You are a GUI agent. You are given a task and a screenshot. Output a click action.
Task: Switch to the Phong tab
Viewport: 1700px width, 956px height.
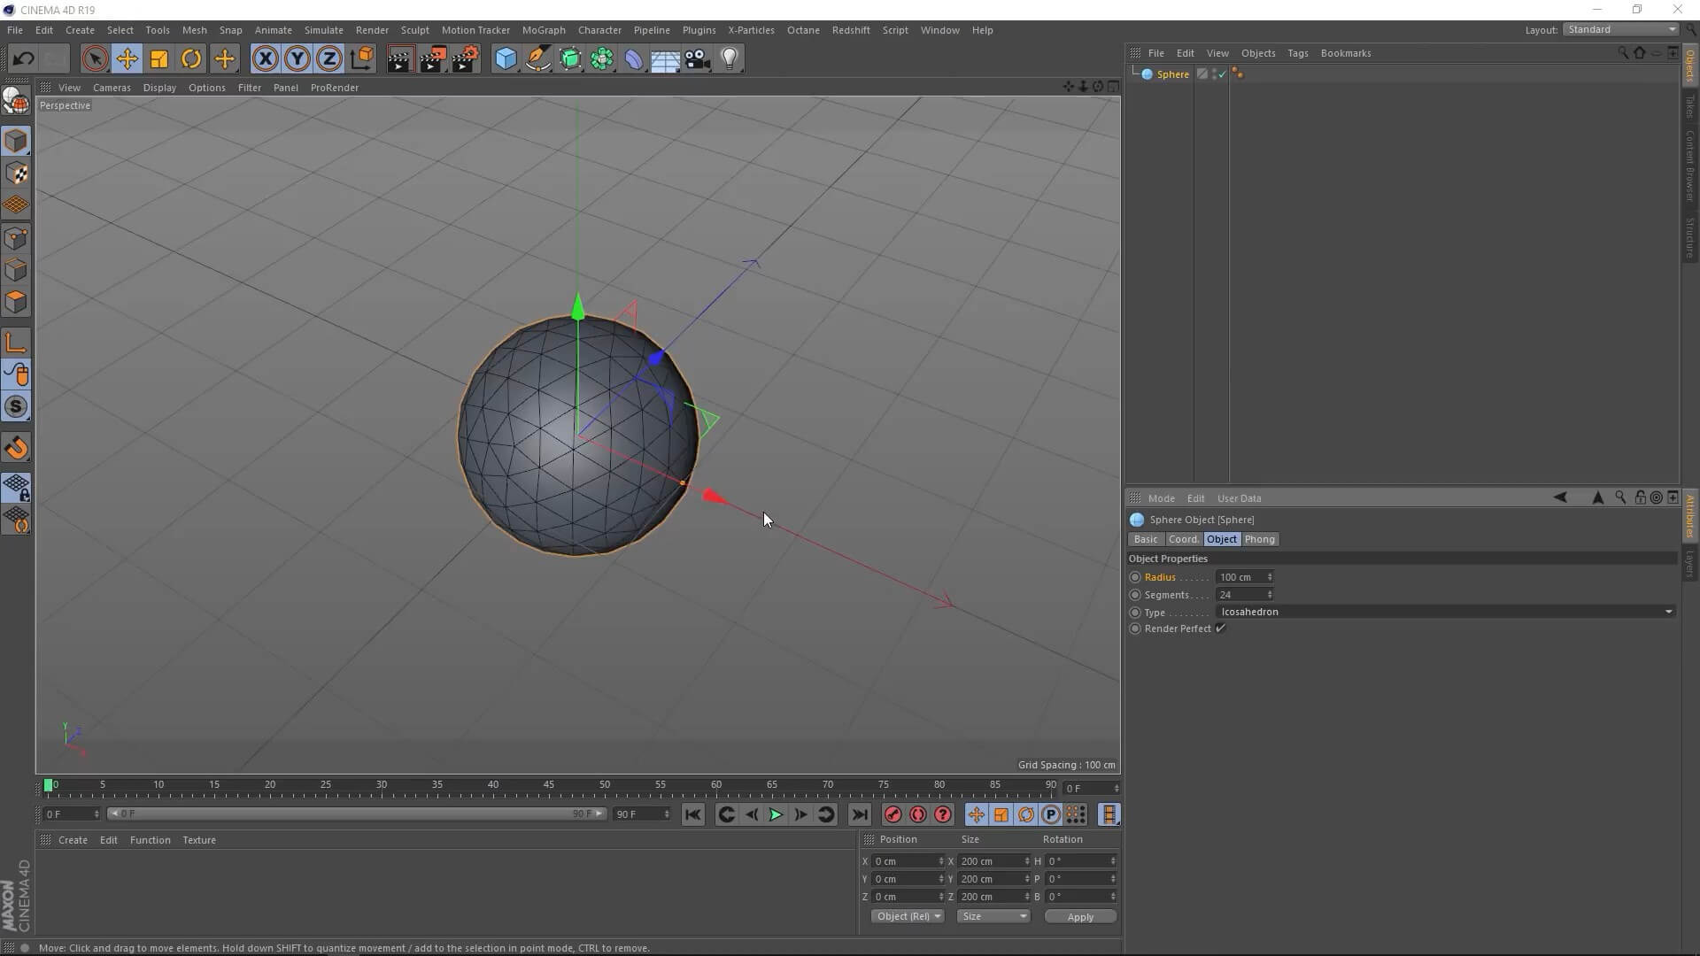[1259, 539]
